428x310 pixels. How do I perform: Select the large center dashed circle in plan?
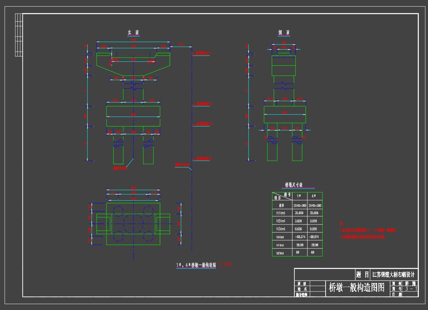click(133, 224)
